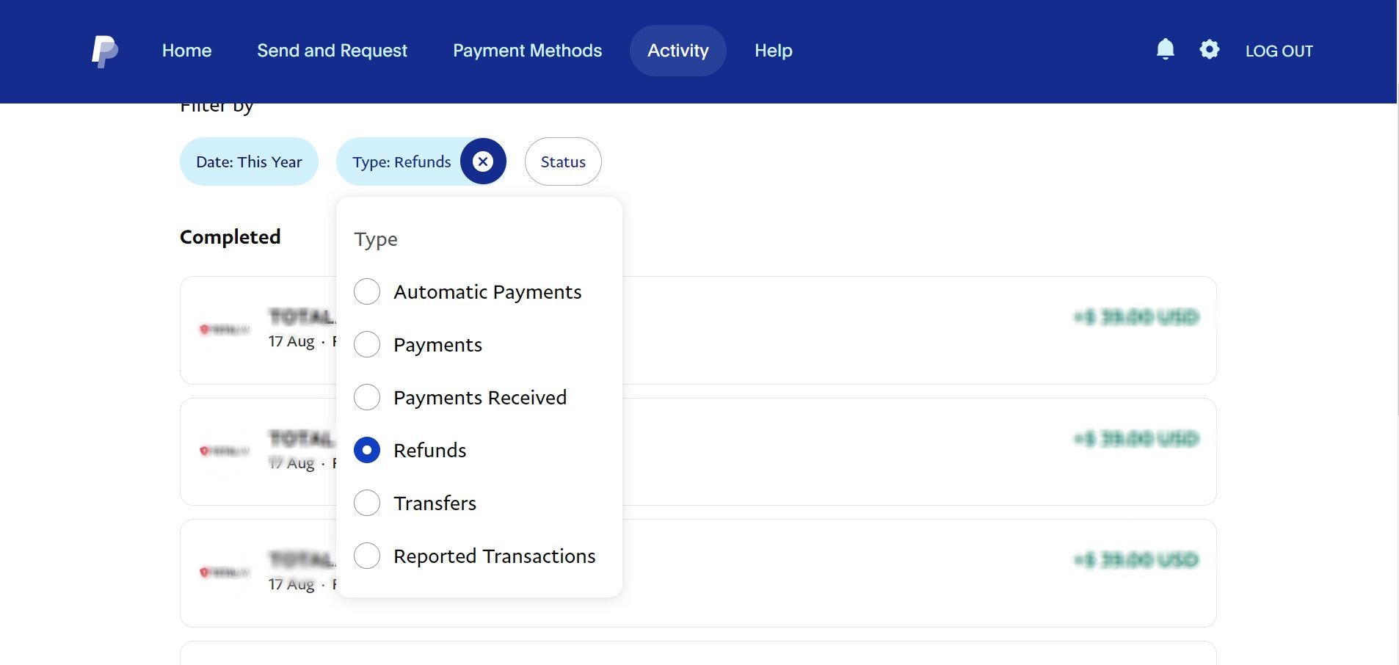
Task: Click LOG OUT
Action: [x=1279, y=50]
